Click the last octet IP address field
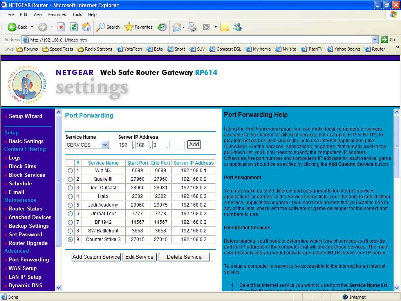Screen dimensions: 401x301 pos(177,145)
